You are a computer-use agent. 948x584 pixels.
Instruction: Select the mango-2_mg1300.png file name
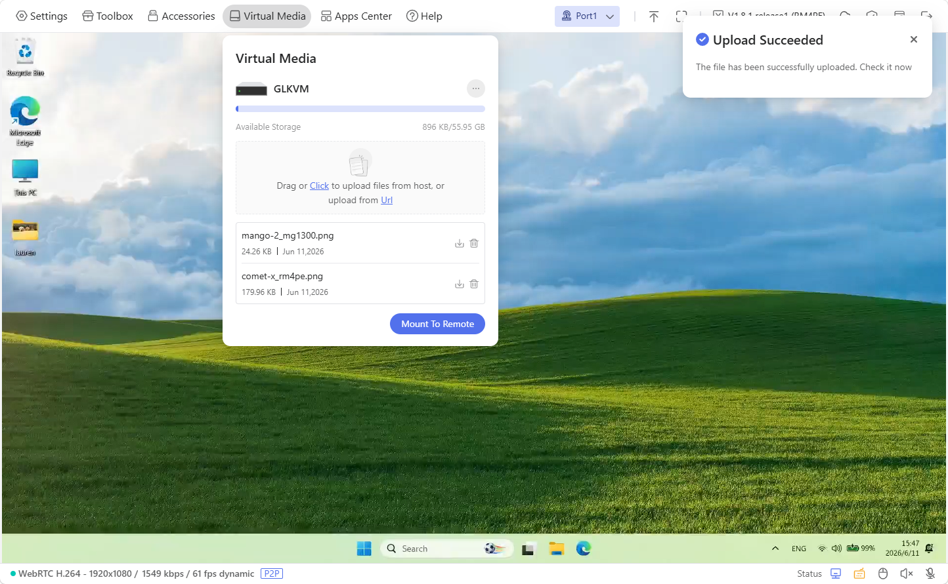[x=288, y=235]
